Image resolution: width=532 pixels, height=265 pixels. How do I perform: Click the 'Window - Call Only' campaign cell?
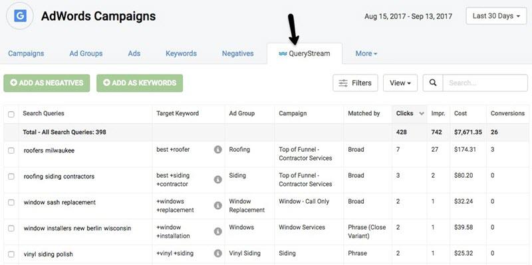304,202
